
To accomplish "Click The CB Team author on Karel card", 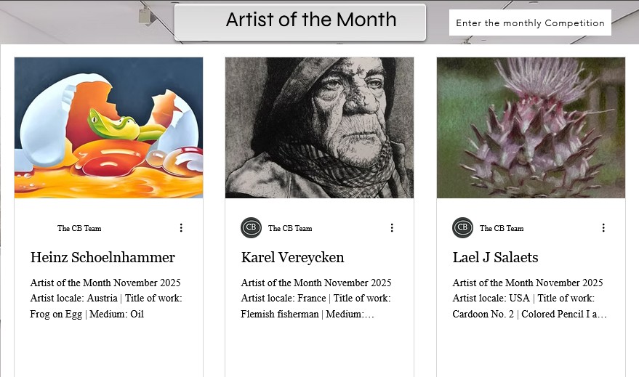I will pos(290,229).
